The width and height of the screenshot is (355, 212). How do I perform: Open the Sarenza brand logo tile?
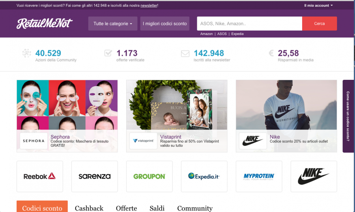click(95, 176)
